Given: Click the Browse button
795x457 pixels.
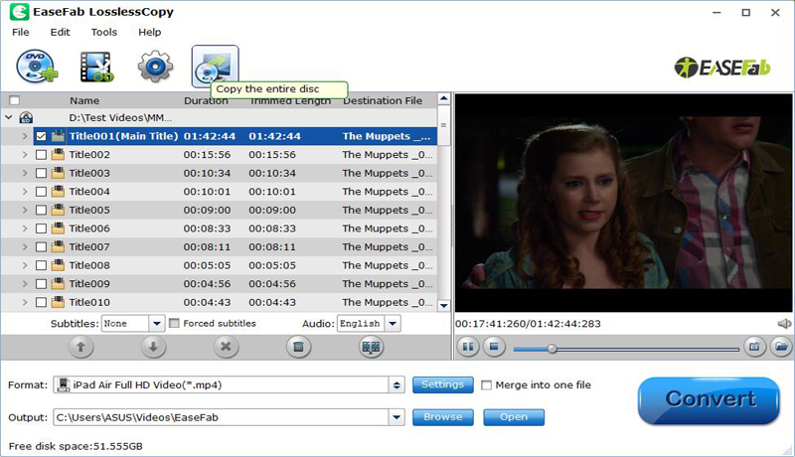Looking at the screenshot, I should [442, 417].
